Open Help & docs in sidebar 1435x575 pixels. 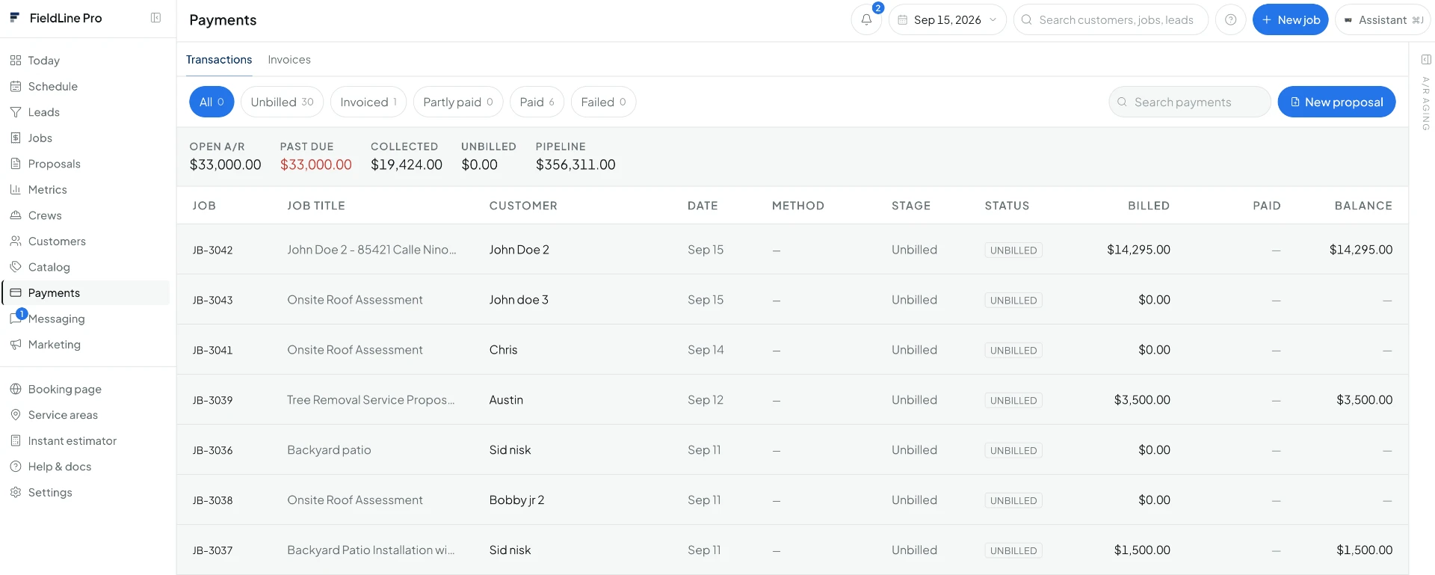click(x=60, y=467)
